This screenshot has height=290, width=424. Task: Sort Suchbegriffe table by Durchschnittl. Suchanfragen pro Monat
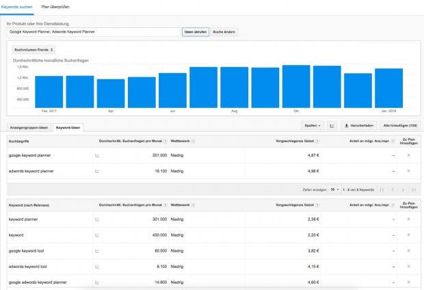point(131,141)
